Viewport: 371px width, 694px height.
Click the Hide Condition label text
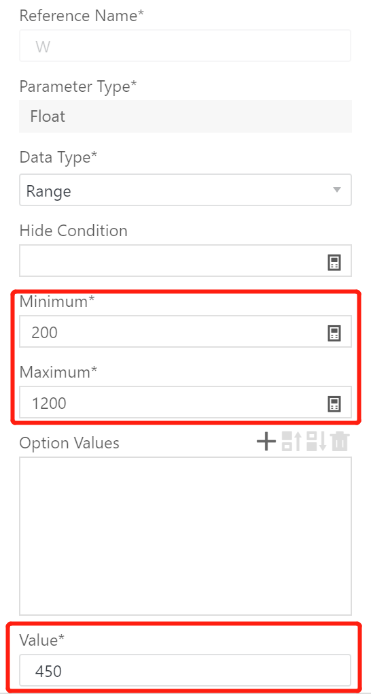coord(73,231)
